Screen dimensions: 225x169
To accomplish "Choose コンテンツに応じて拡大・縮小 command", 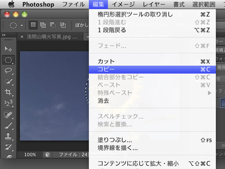I will [x=152, y=164].
